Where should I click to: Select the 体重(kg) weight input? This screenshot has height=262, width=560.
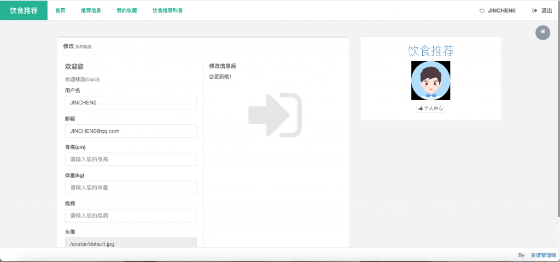131,187
